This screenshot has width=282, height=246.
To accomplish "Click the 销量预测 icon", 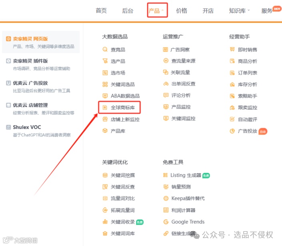I will [166, 187].
